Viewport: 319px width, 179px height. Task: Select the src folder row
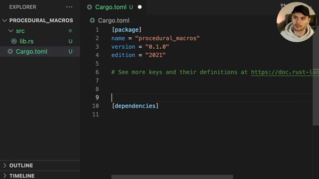pos(40,31)
